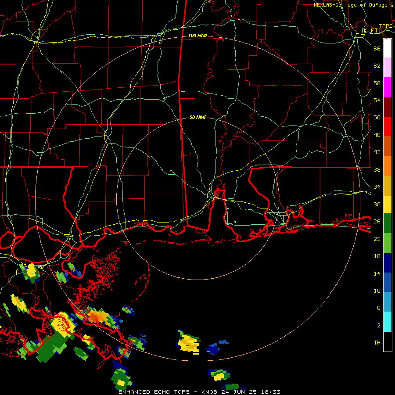Click the light blue legend swatch
The width and height of the screenshot is (395, 395).
pyautogui.click(x=388, y=302)
